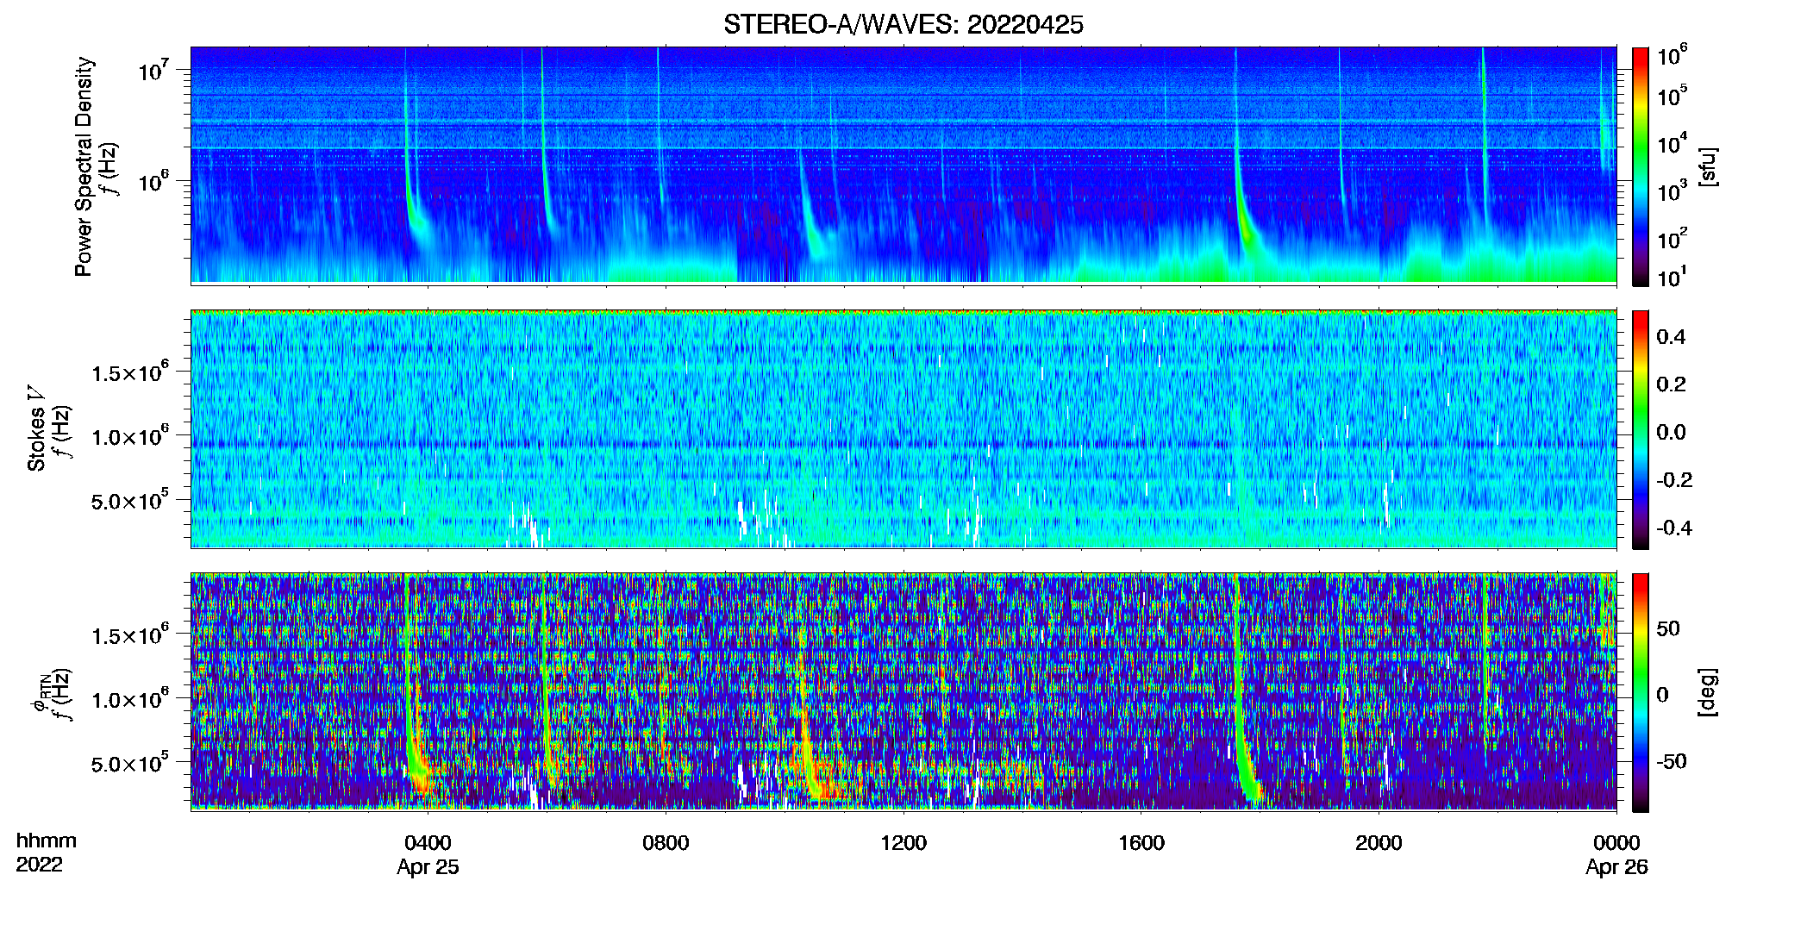
Task: Click the 0800 time tick label
Action: pyautogui.click(x=666, y=842)
